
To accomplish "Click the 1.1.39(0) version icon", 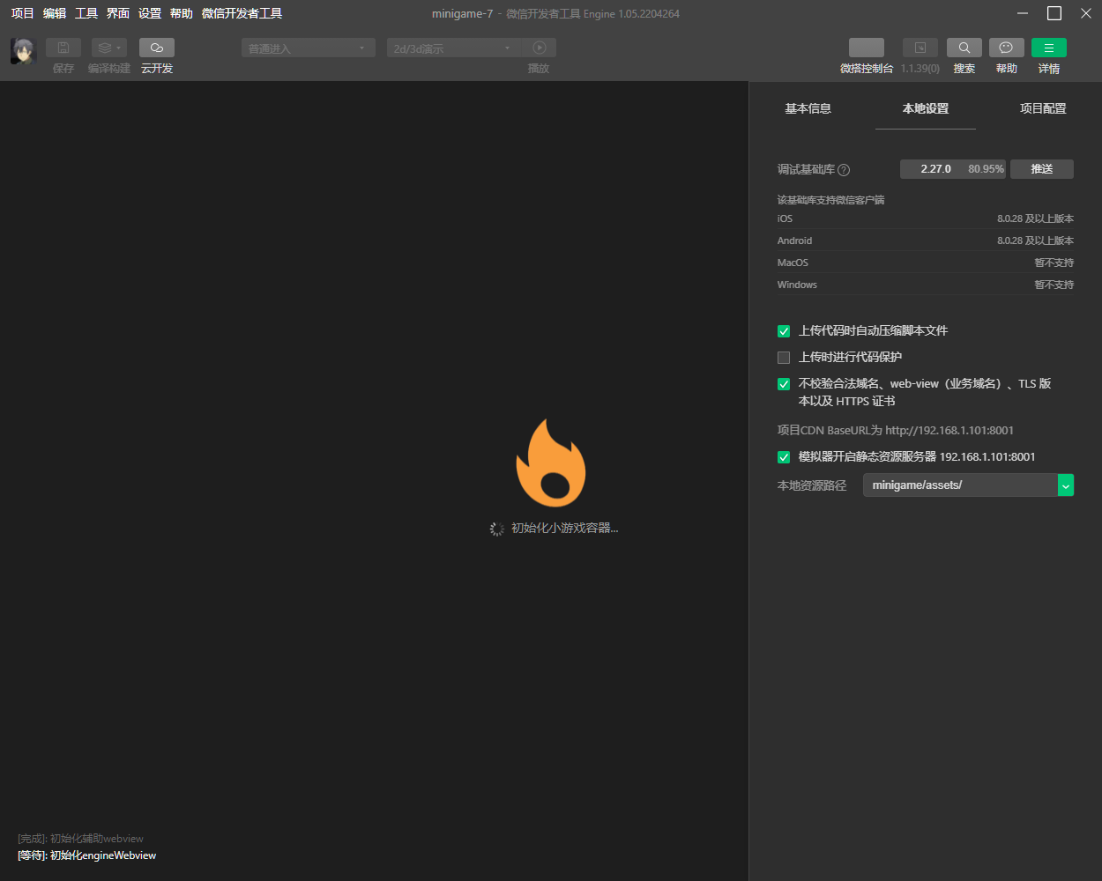I will tap(920, 48).
